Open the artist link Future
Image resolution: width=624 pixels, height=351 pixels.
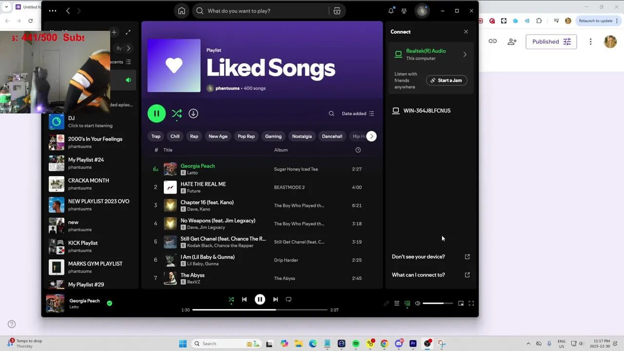click(x=194, y=191)
